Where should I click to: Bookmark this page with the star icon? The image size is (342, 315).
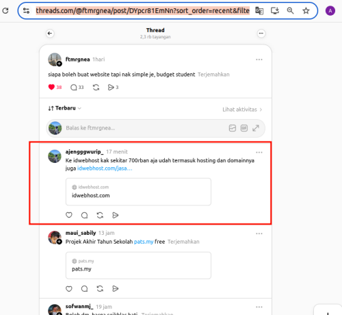(x=306, y=10)
